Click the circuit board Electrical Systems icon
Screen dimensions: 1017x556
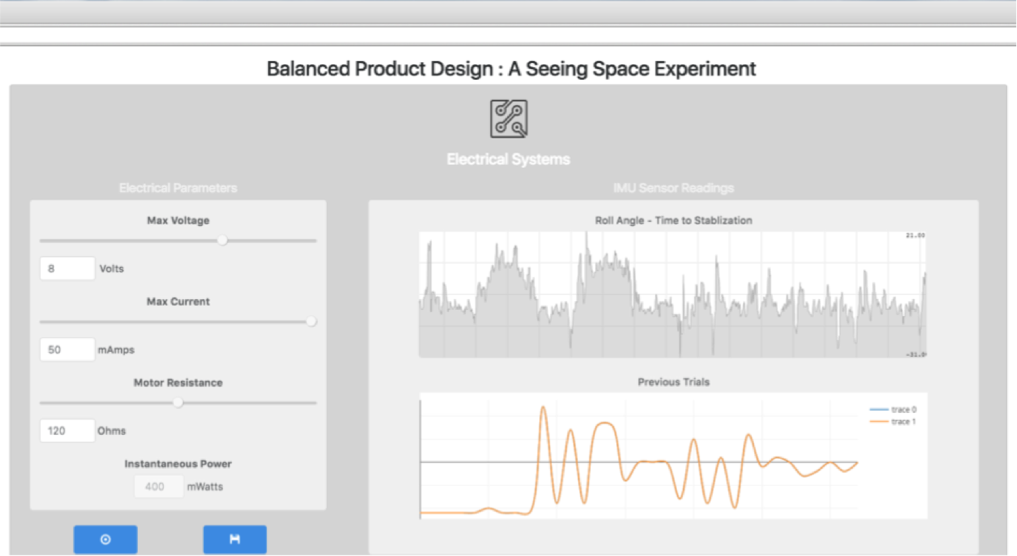tap(508, 119)
